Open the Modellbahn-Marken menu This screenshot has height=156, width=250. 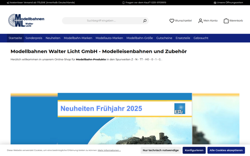[x=78, y=38]
